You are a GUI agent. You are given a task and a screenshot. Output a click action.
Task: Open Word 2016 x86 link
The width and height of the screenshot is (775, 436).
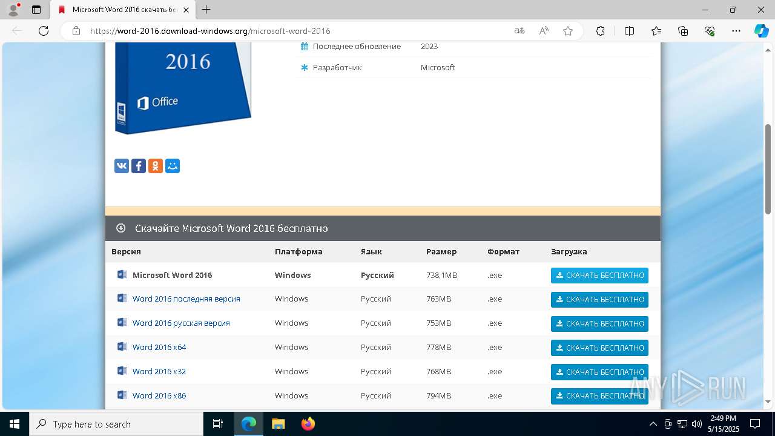(x=159, y=395)
